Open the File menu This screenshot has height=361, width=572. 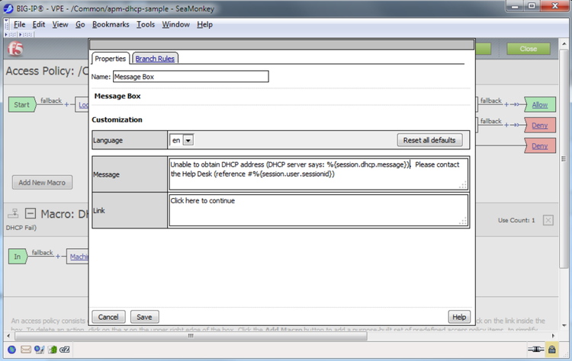(x=19, y=24)
